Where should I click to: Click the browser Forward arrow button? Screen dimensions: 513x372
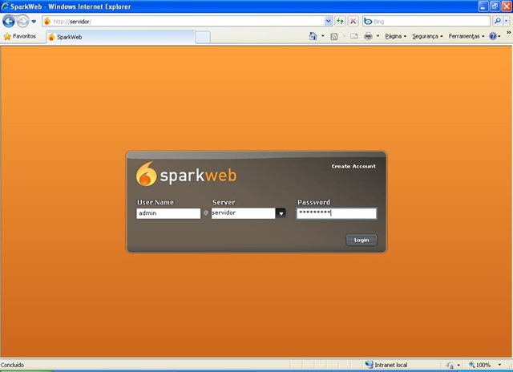(22, 22)
